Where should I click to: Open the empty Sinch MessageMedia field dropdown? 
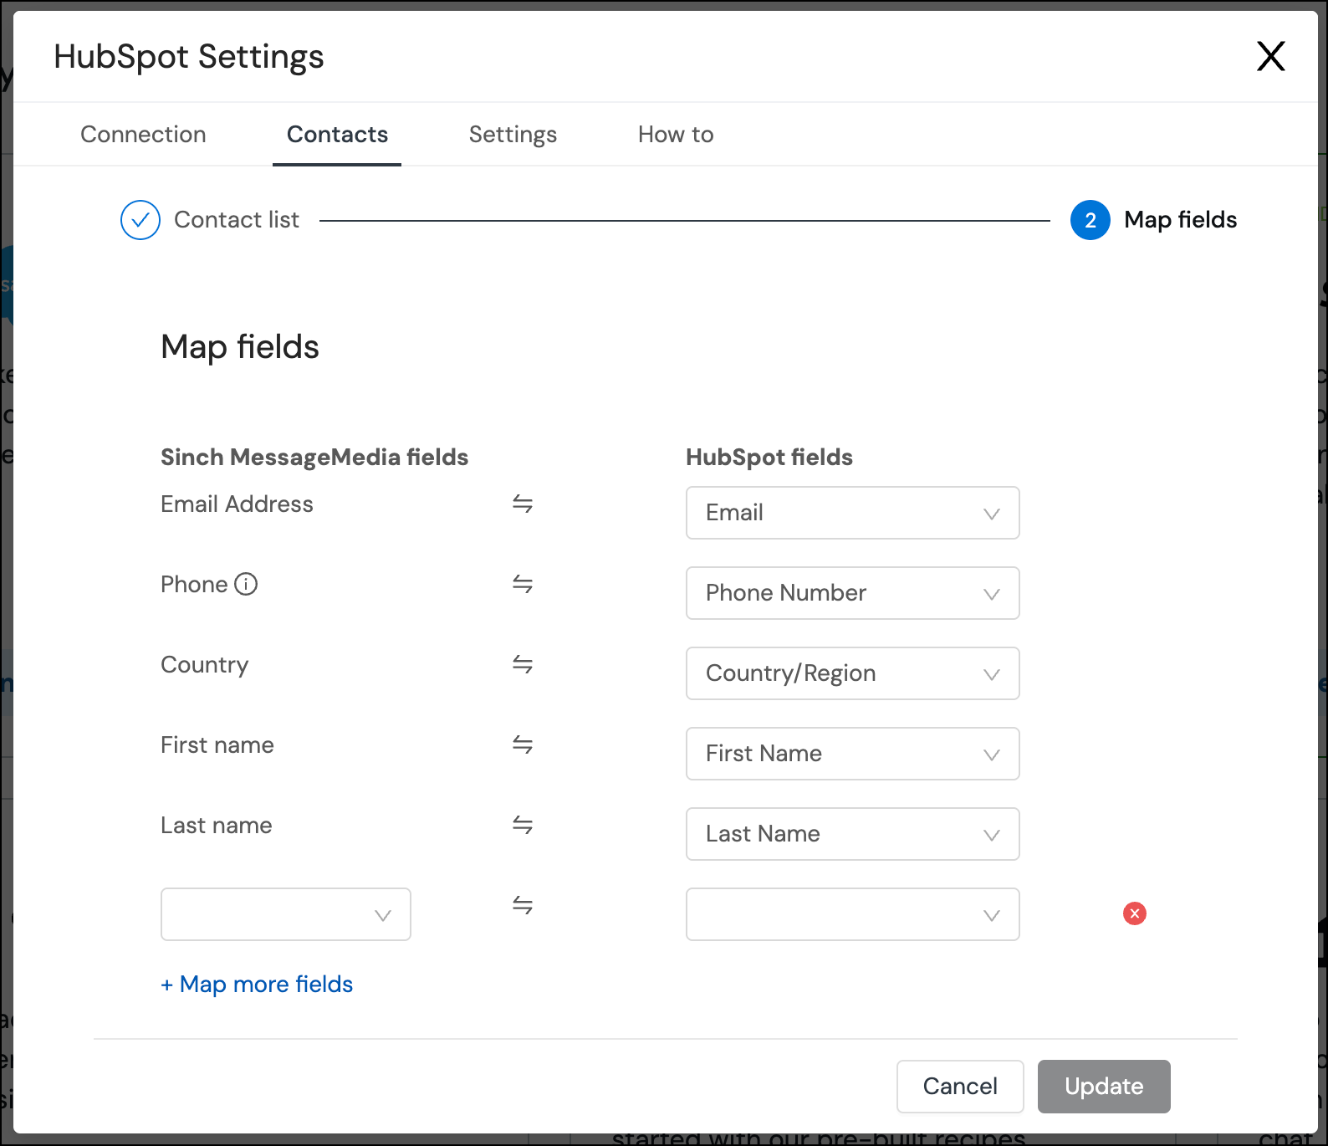point(286,914)
